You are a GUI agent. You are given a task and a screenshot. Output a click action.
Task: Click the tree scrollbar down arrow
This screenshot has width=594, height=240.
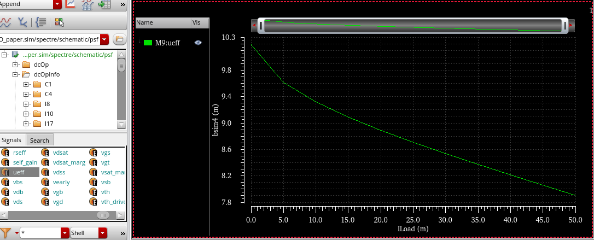tap(121, 125)
